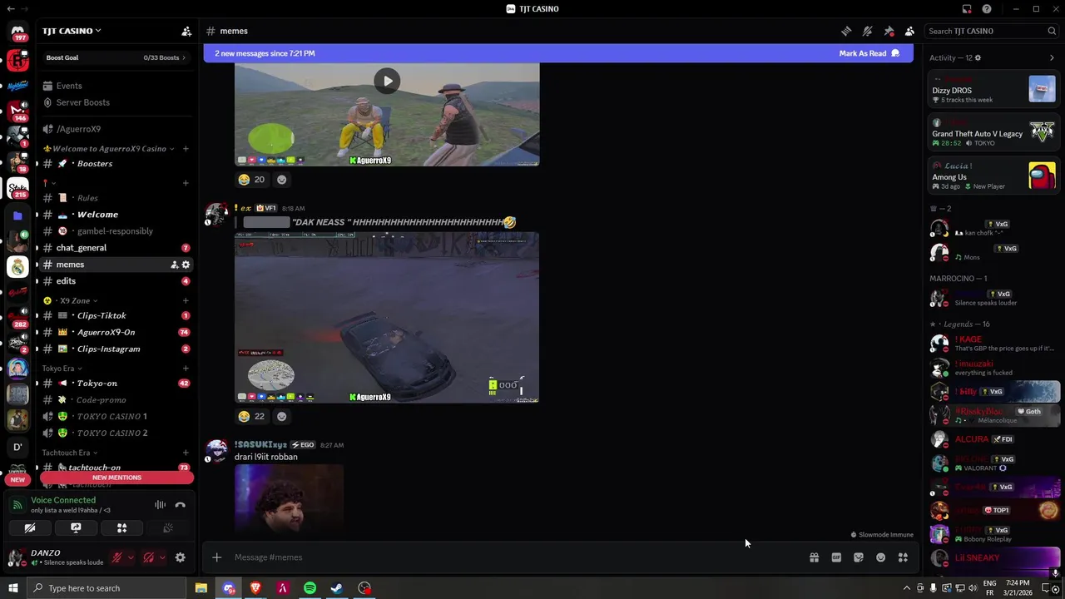
Task: Open microphone input options arrow
Action: (x=130, y=557)
